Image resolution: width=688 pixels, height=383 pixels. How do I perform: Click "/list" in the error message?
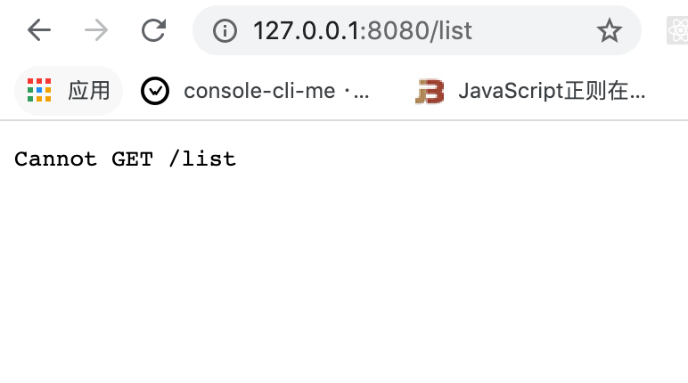(x=201, y=159)
